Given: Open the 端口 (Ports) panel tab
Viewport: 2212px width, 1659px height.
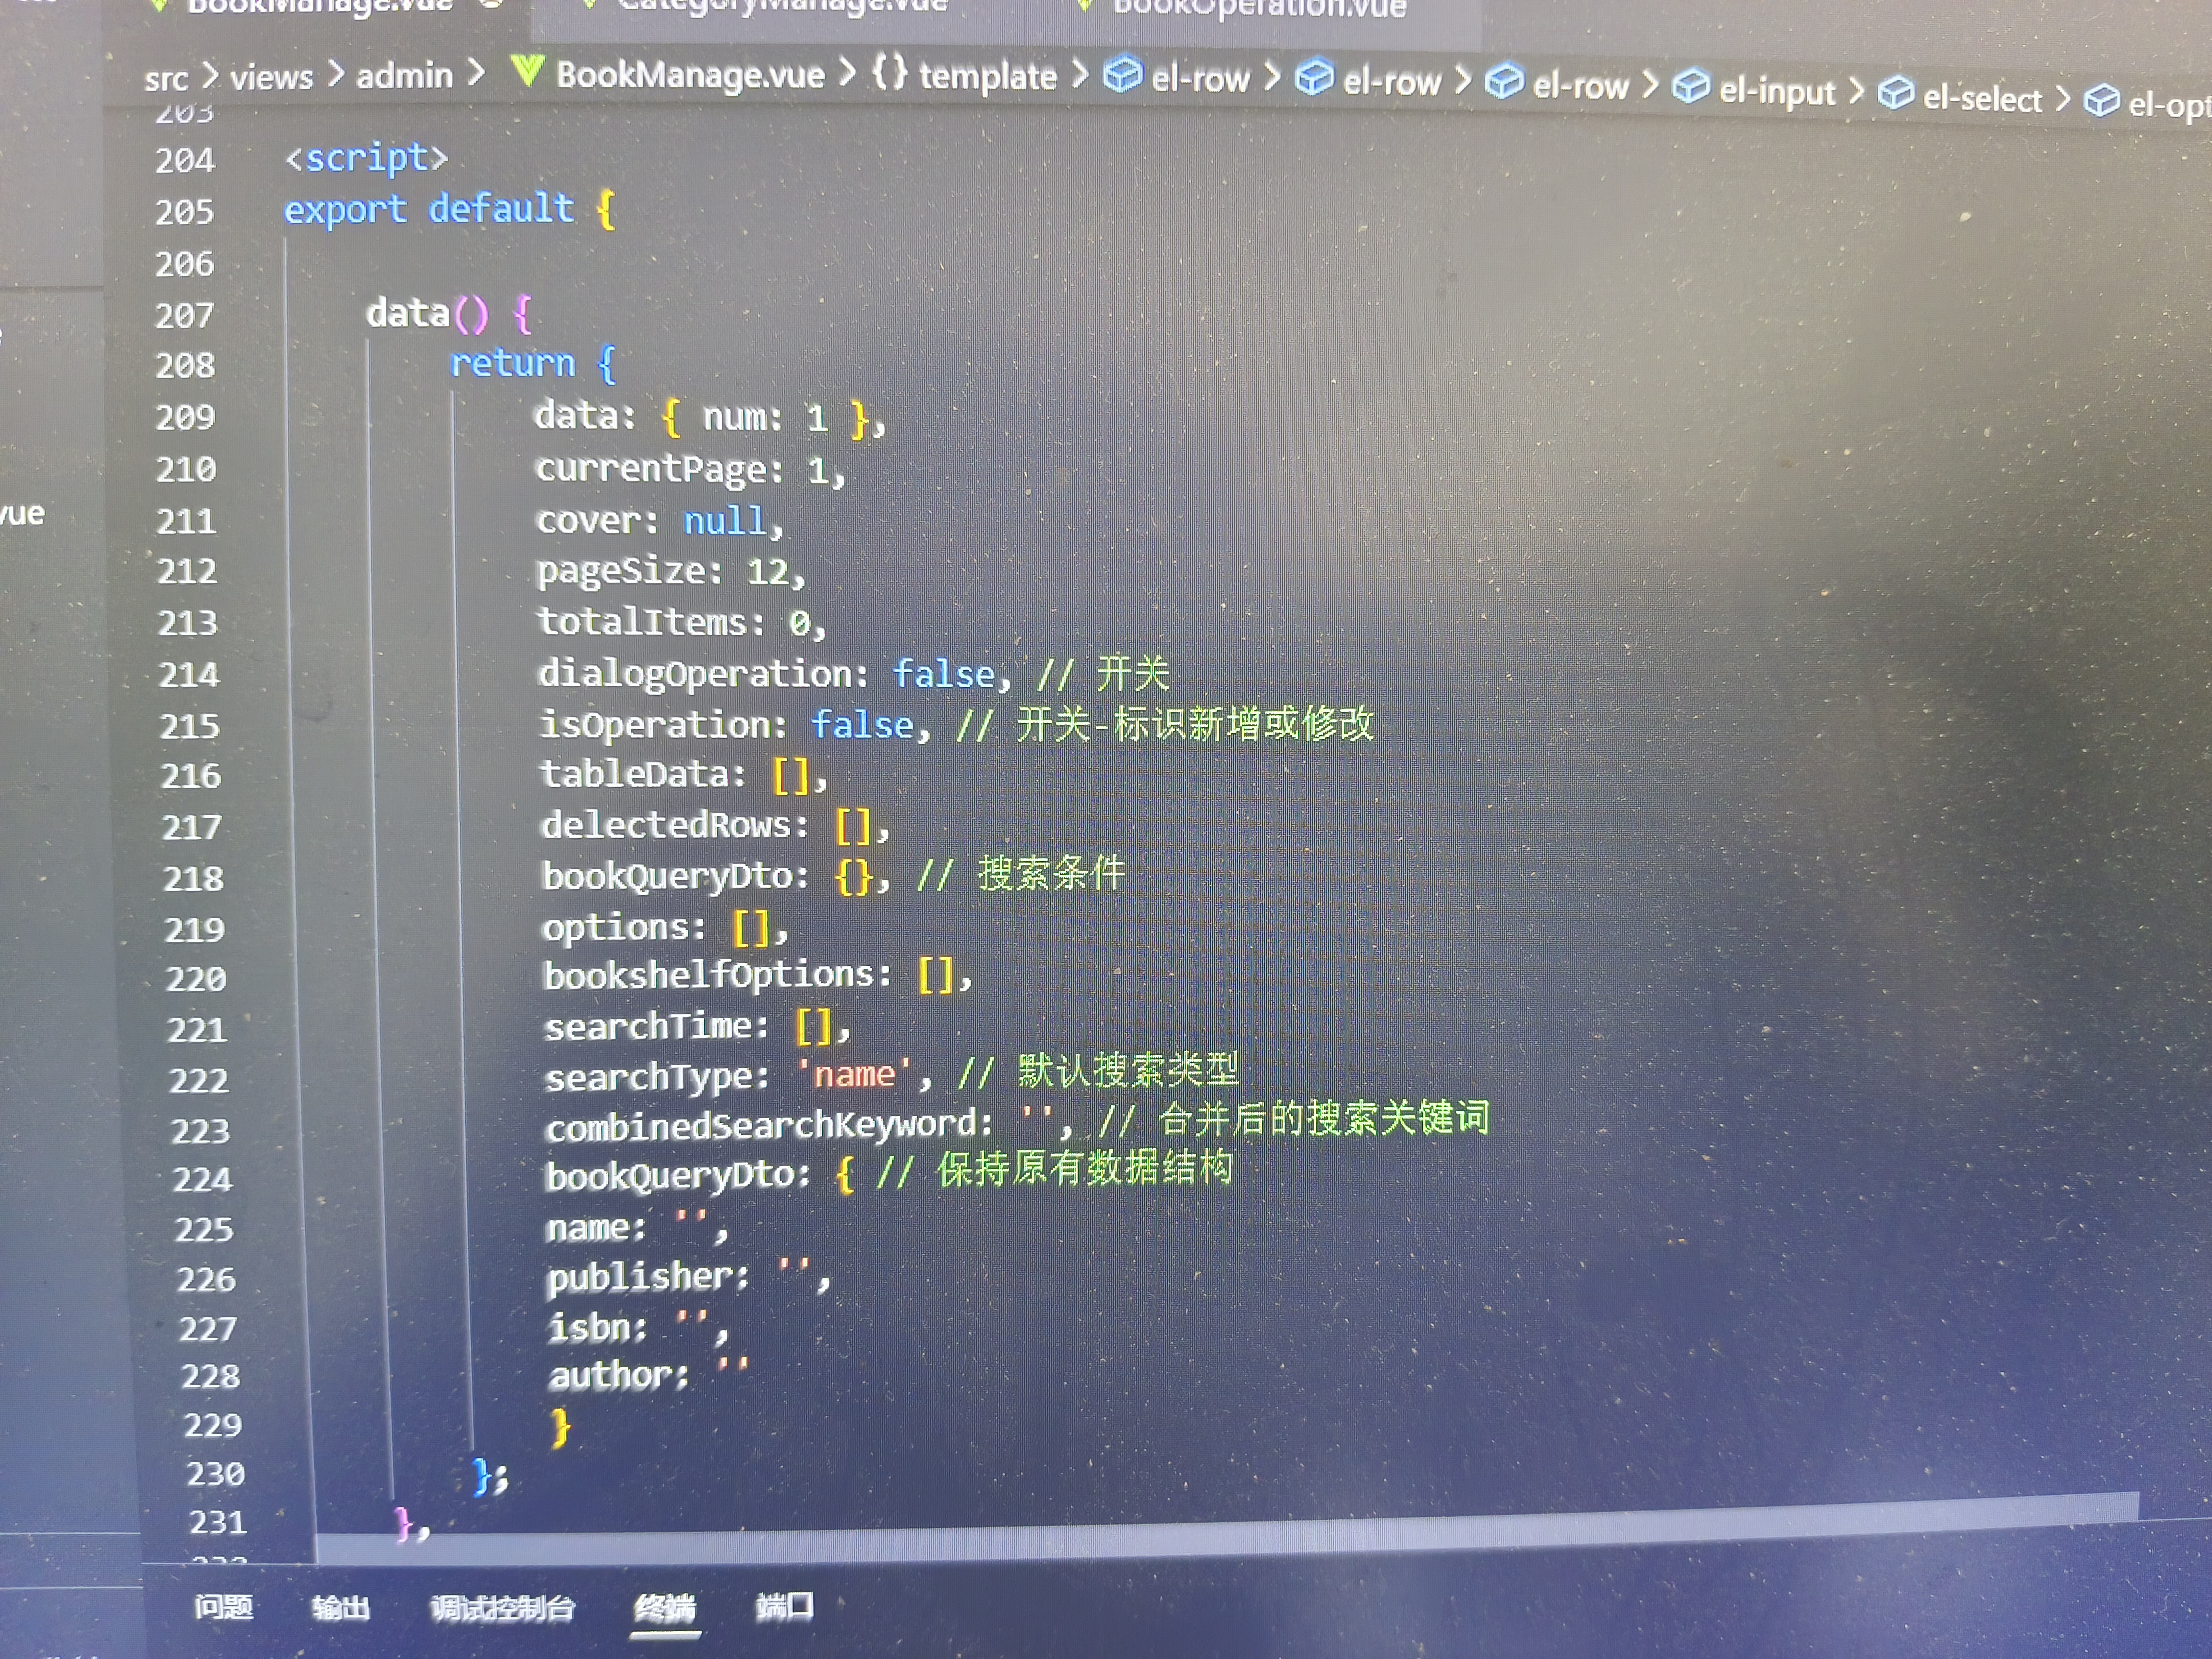Looking at the screenshot, I should click(784, 1606).
